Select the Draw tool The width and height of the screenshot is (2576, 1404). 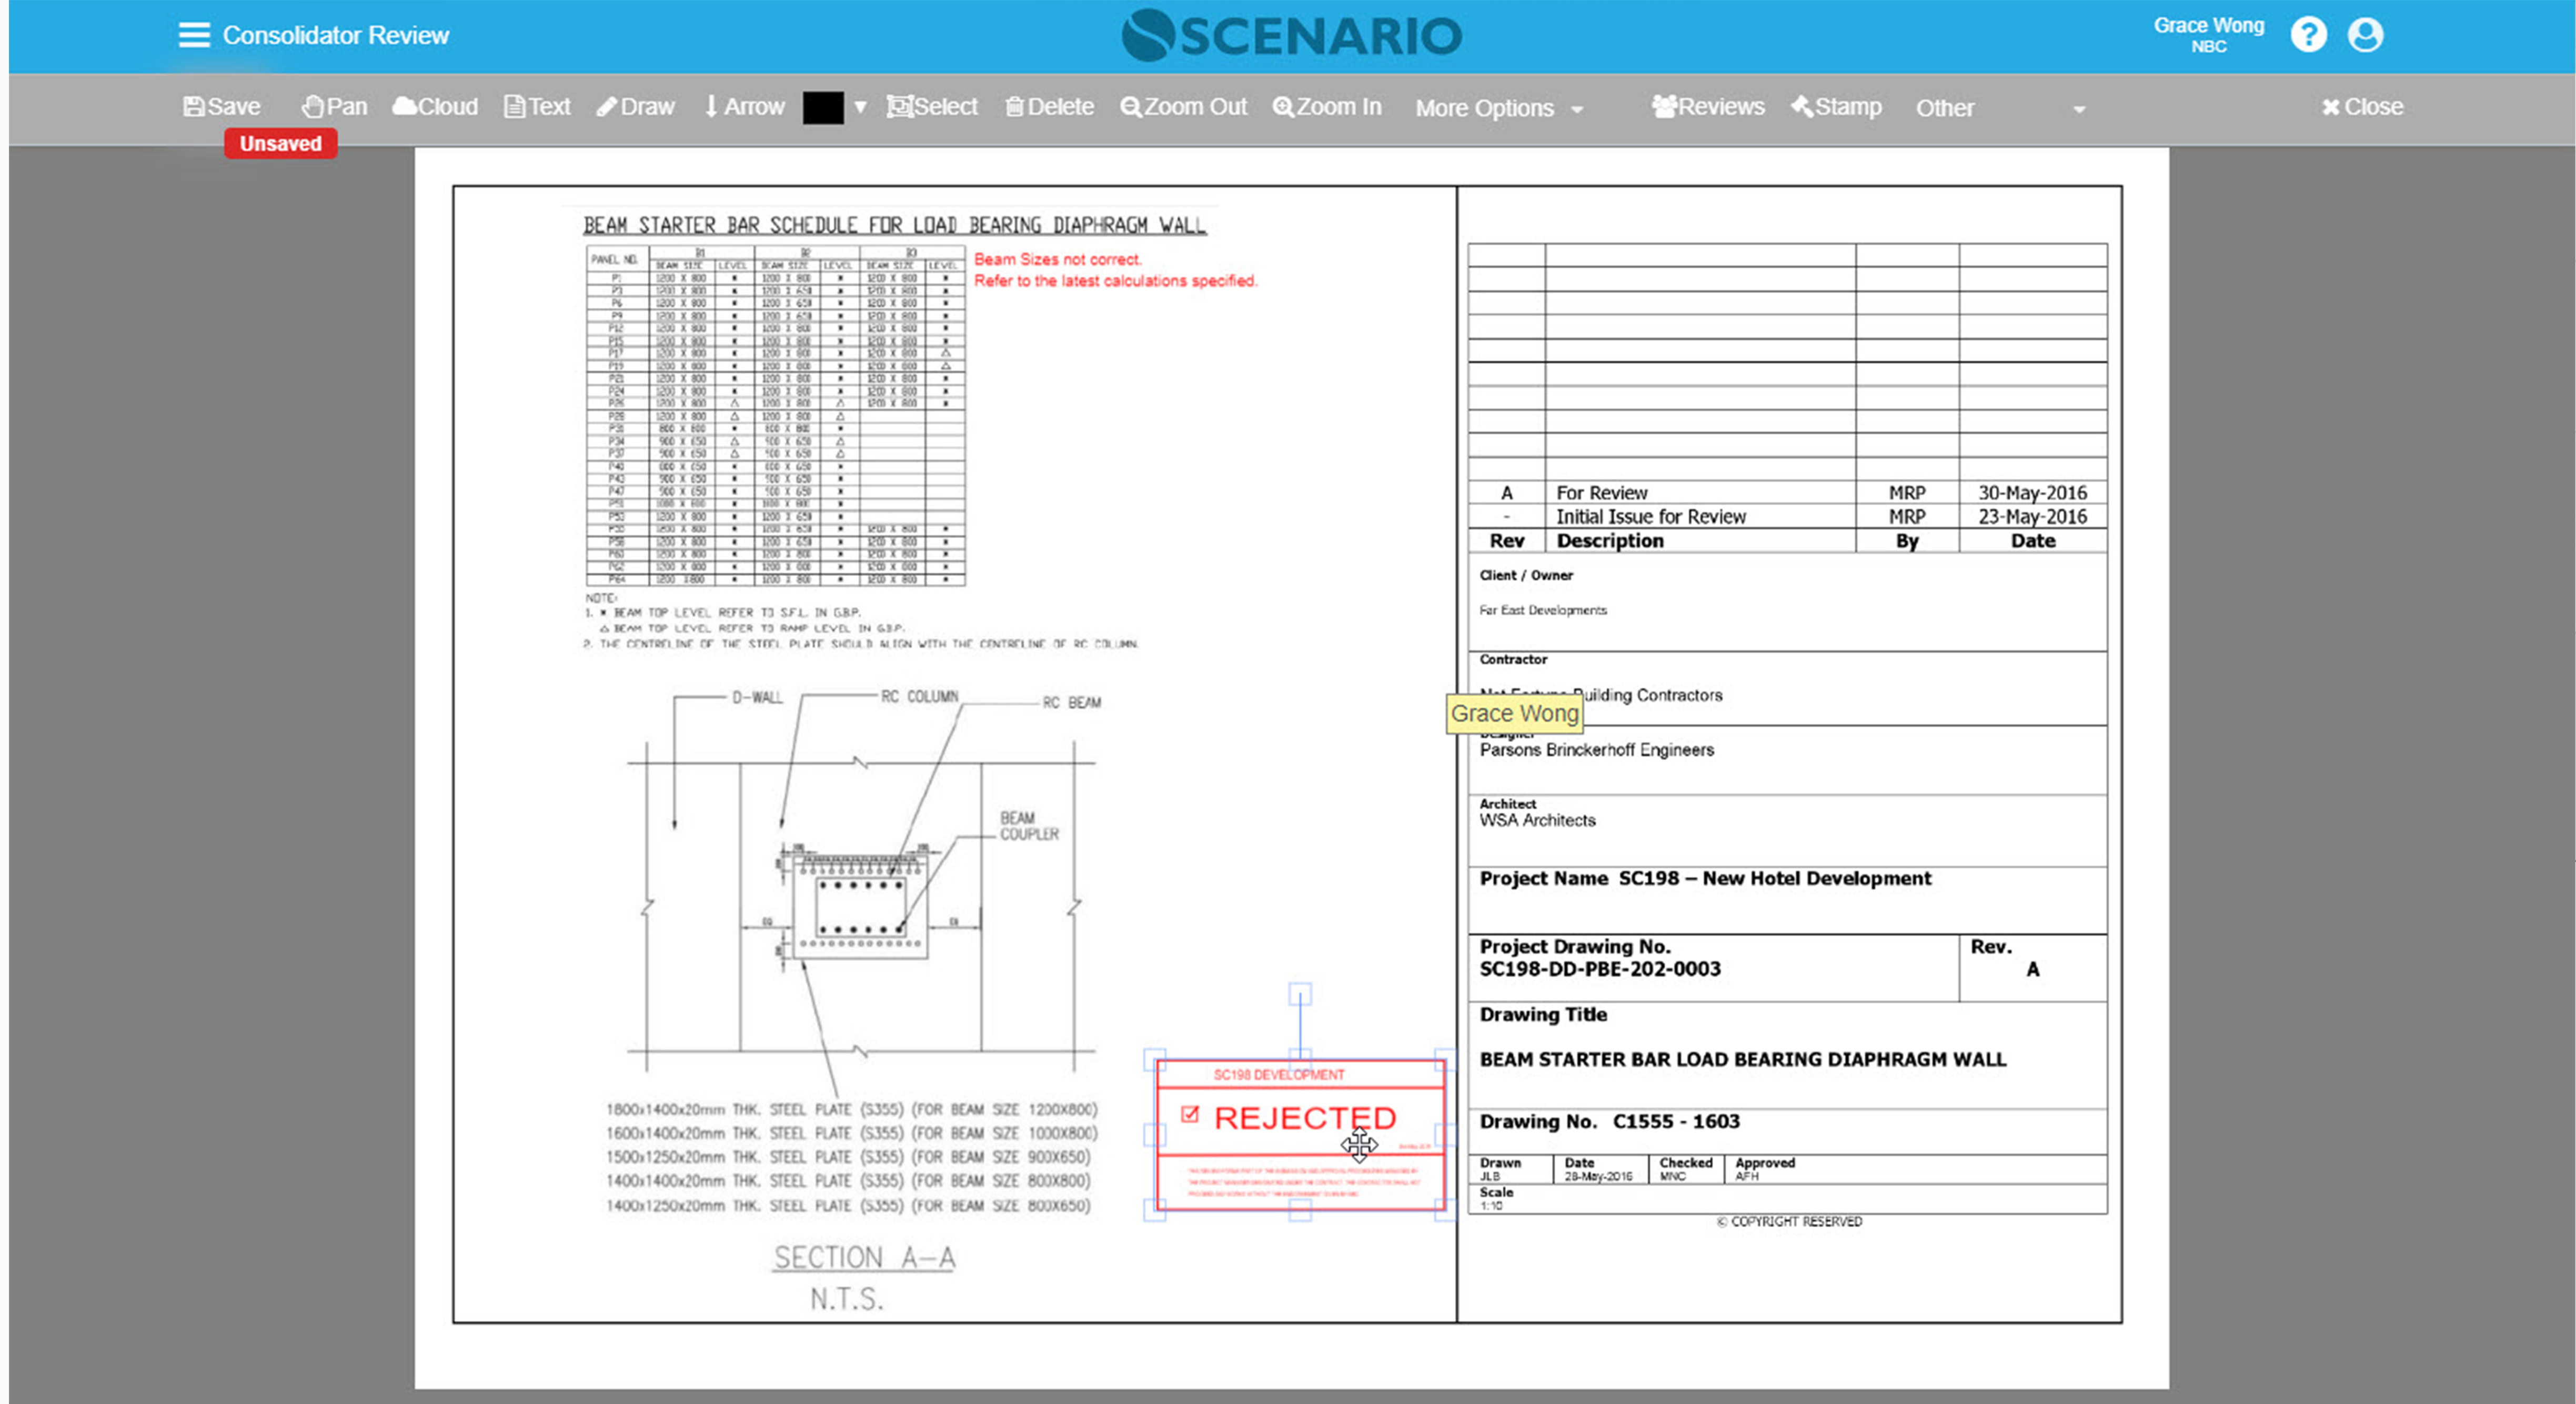click(x=635, y=106)
